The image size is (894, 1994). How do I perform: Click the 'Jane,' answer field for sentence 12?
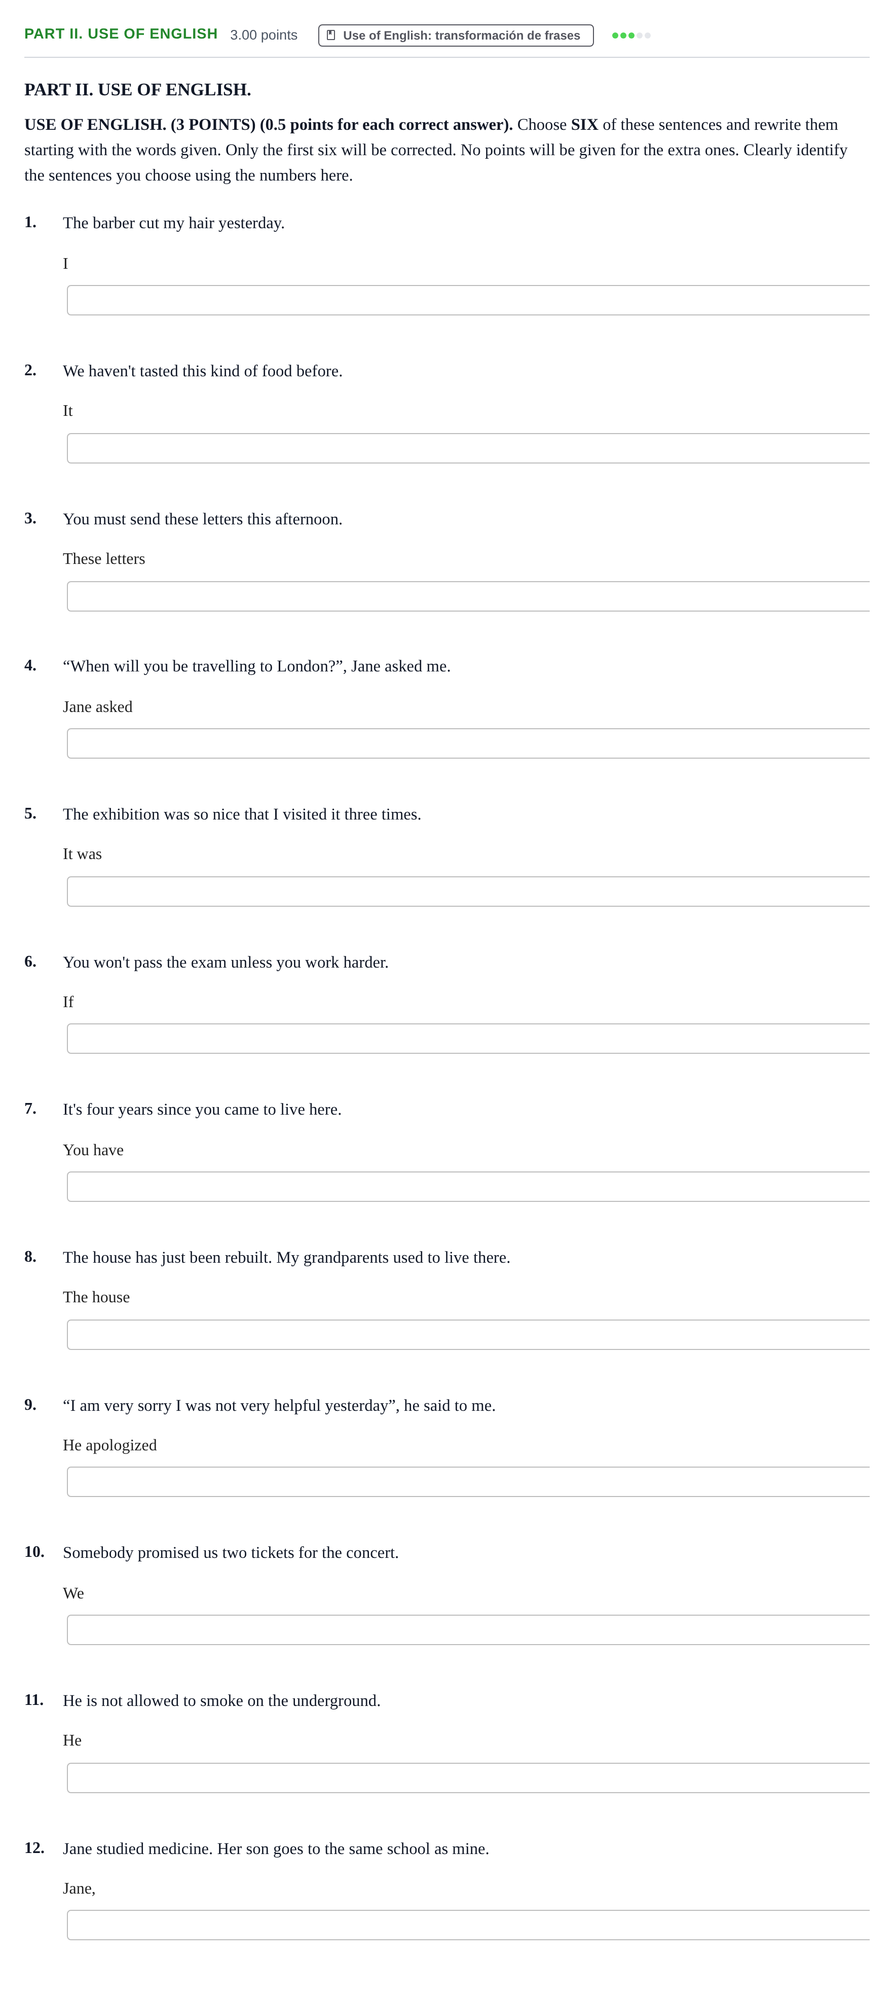[x=469, y=1925]
